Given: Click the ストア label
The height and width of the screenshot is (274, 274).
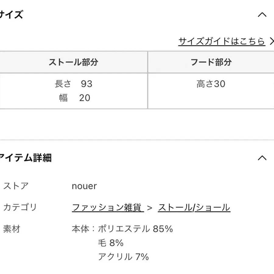Looking at the screenshot, I should click(16, 186).
